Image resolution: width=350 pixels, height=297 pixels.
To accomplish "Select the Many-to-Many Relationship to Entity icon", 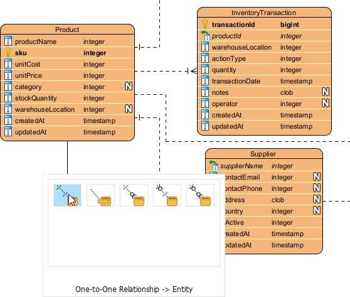I will (200, 195).
